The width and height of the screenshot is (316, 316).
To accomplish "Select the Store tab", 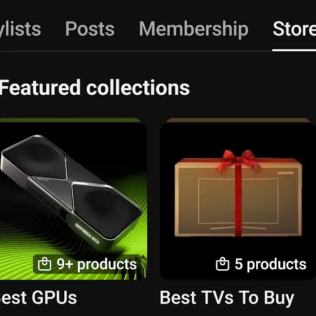I will click(x=294, y=29).
